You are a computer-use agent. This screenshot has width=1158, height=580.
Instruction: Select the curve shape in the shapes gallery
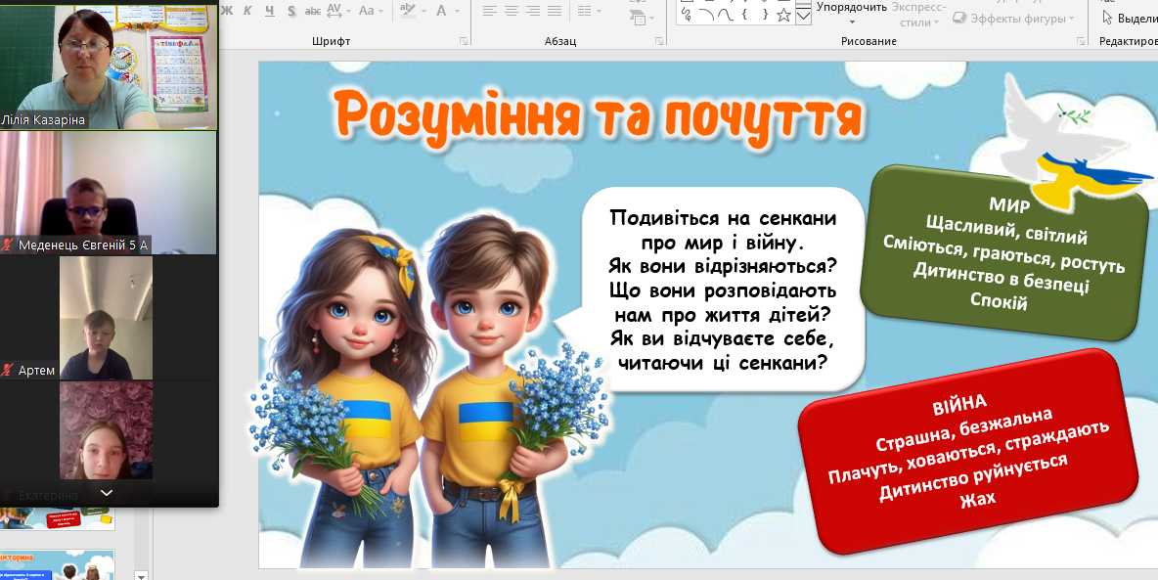725,15
